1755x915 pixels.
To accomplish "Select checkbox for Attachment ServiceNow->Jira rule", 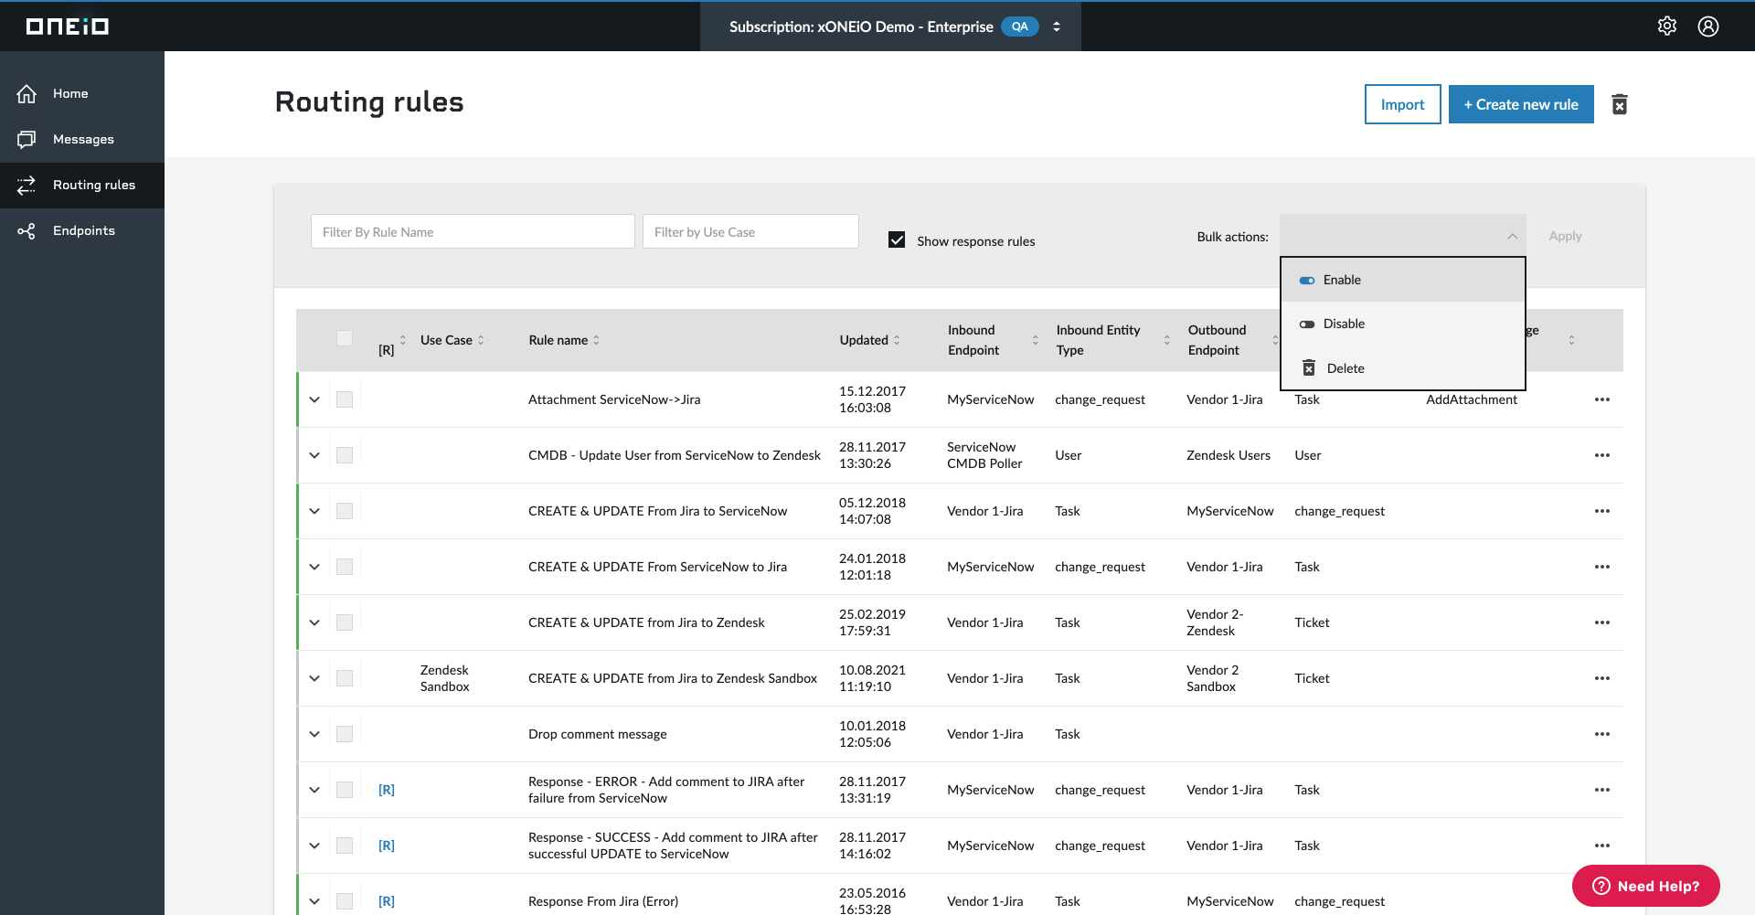I will click(345, 399).
